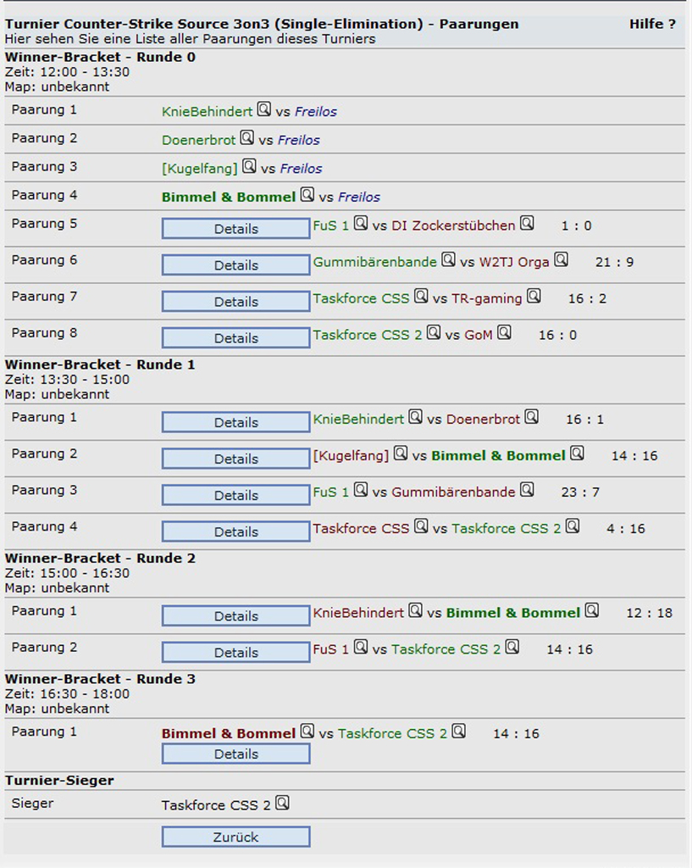
Task: Click Turnier-Sieger heading
Action: pos(60,781)
